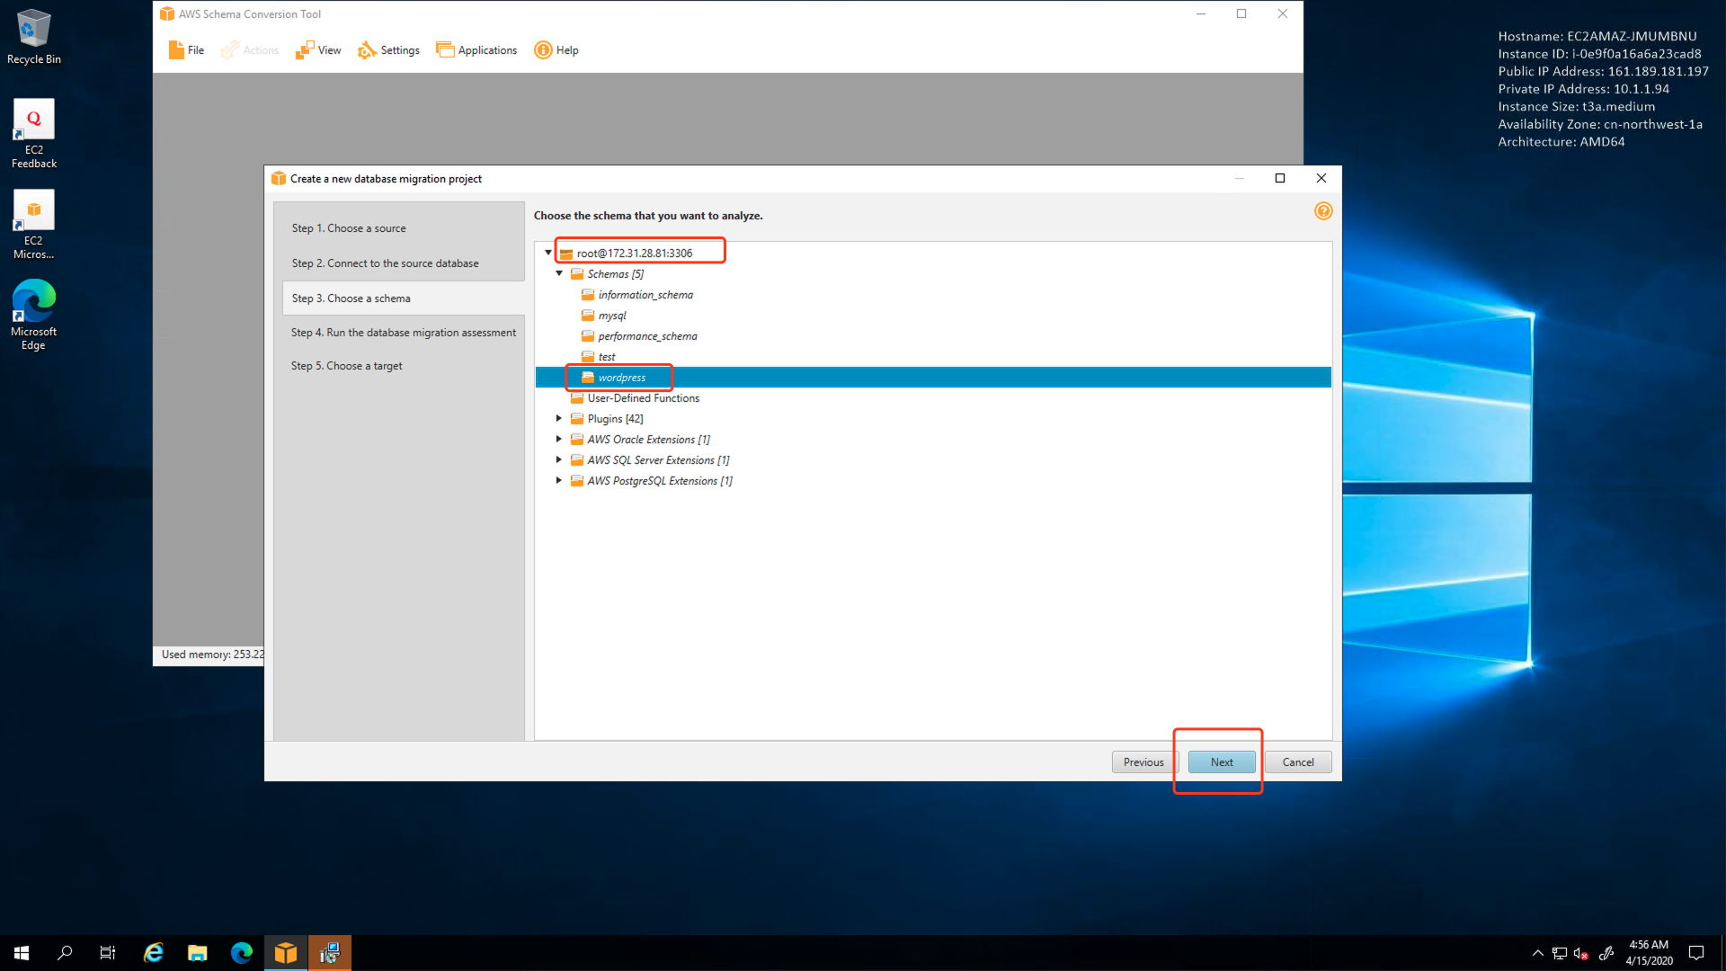
Task: Collapse the root@172.31.28.81:3306 server node
Action: [547, 253]
